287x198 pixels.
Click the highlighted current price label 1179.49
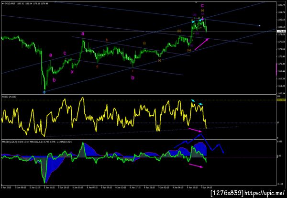(x=281, y=32)
